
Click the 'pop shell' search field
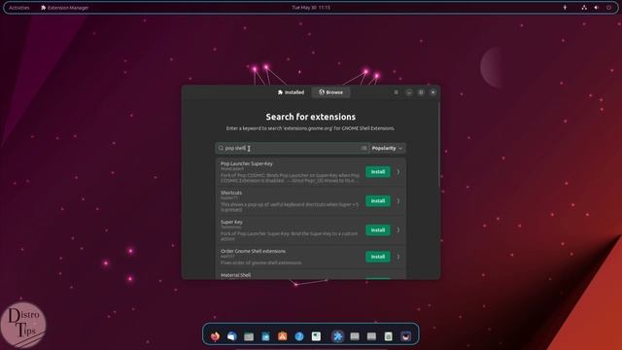point(292,148)
